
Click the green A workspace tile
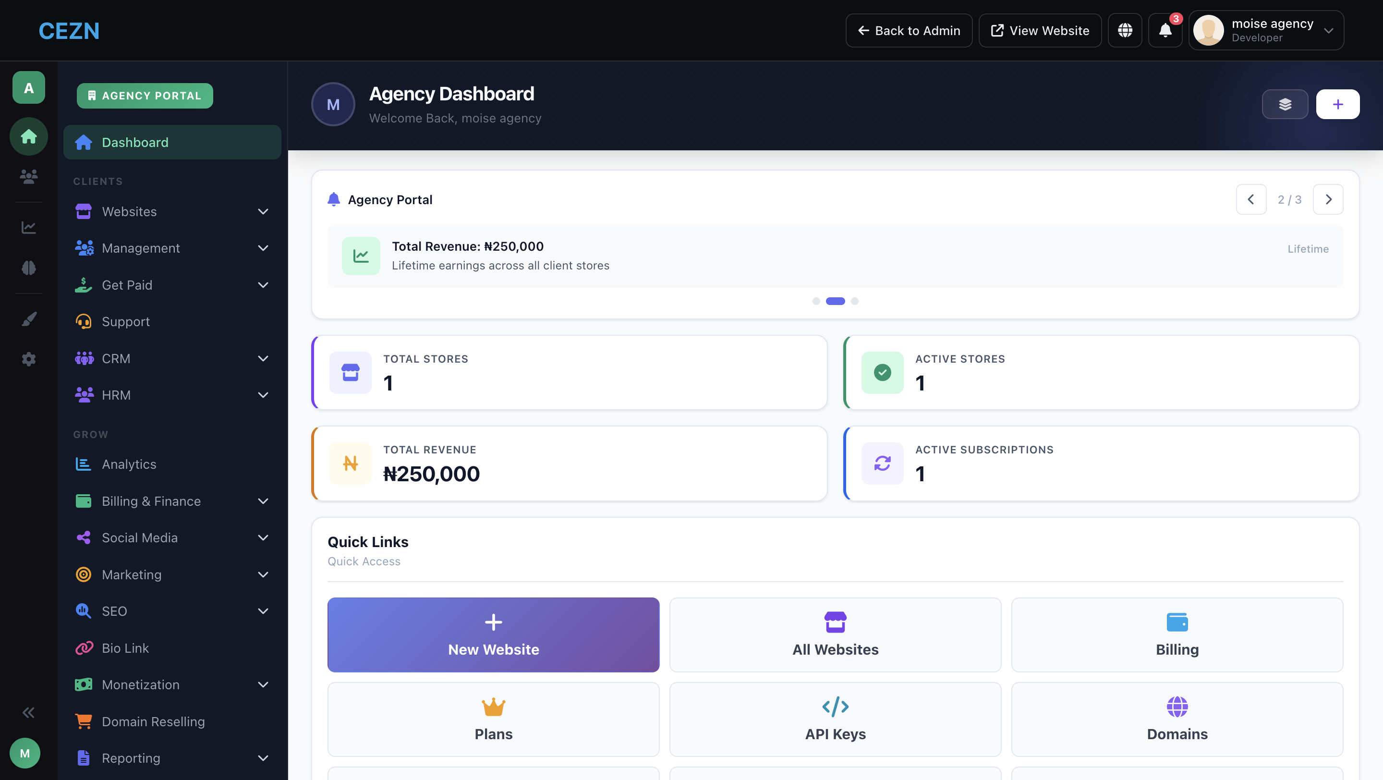point(28,87)
